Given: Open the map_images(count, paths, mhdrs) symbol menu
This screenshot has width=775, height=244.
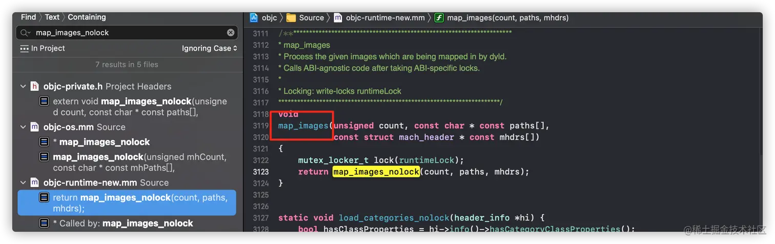Looking at the screenshot, I should [508, 18].
